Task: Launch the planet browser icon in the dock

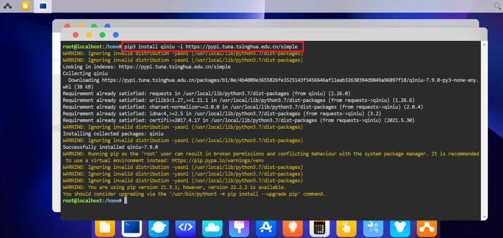Action: [158, 228]
